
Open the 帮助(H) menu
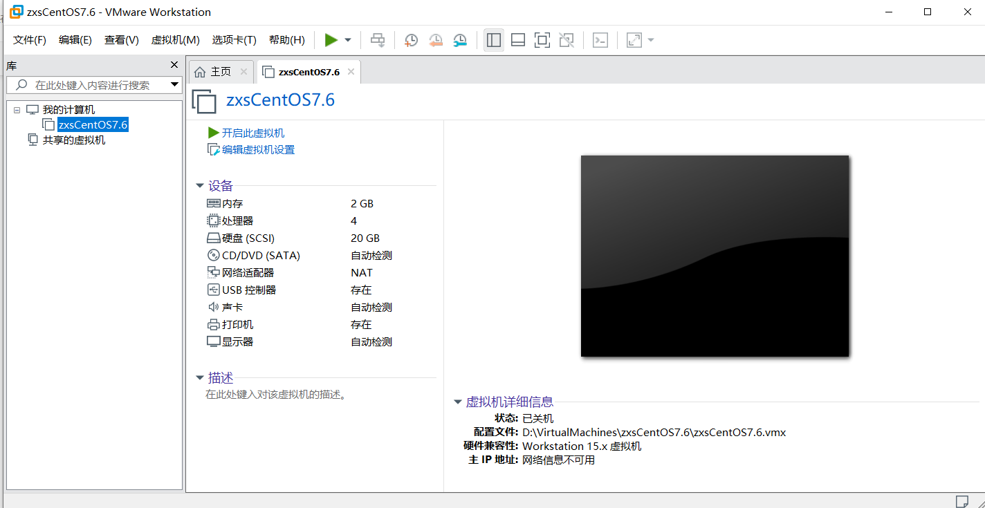287,40
